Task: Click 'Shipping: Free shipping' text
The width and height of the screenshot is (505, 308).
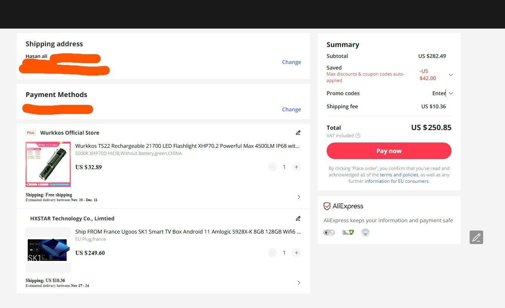Action: [49, 195]
